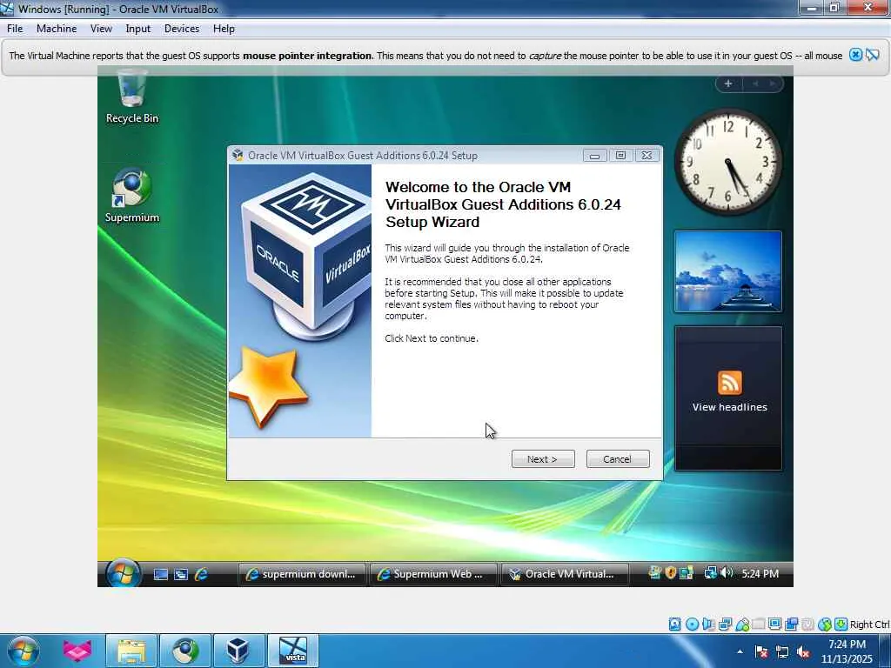Open the Machine menu

[57, 29]
